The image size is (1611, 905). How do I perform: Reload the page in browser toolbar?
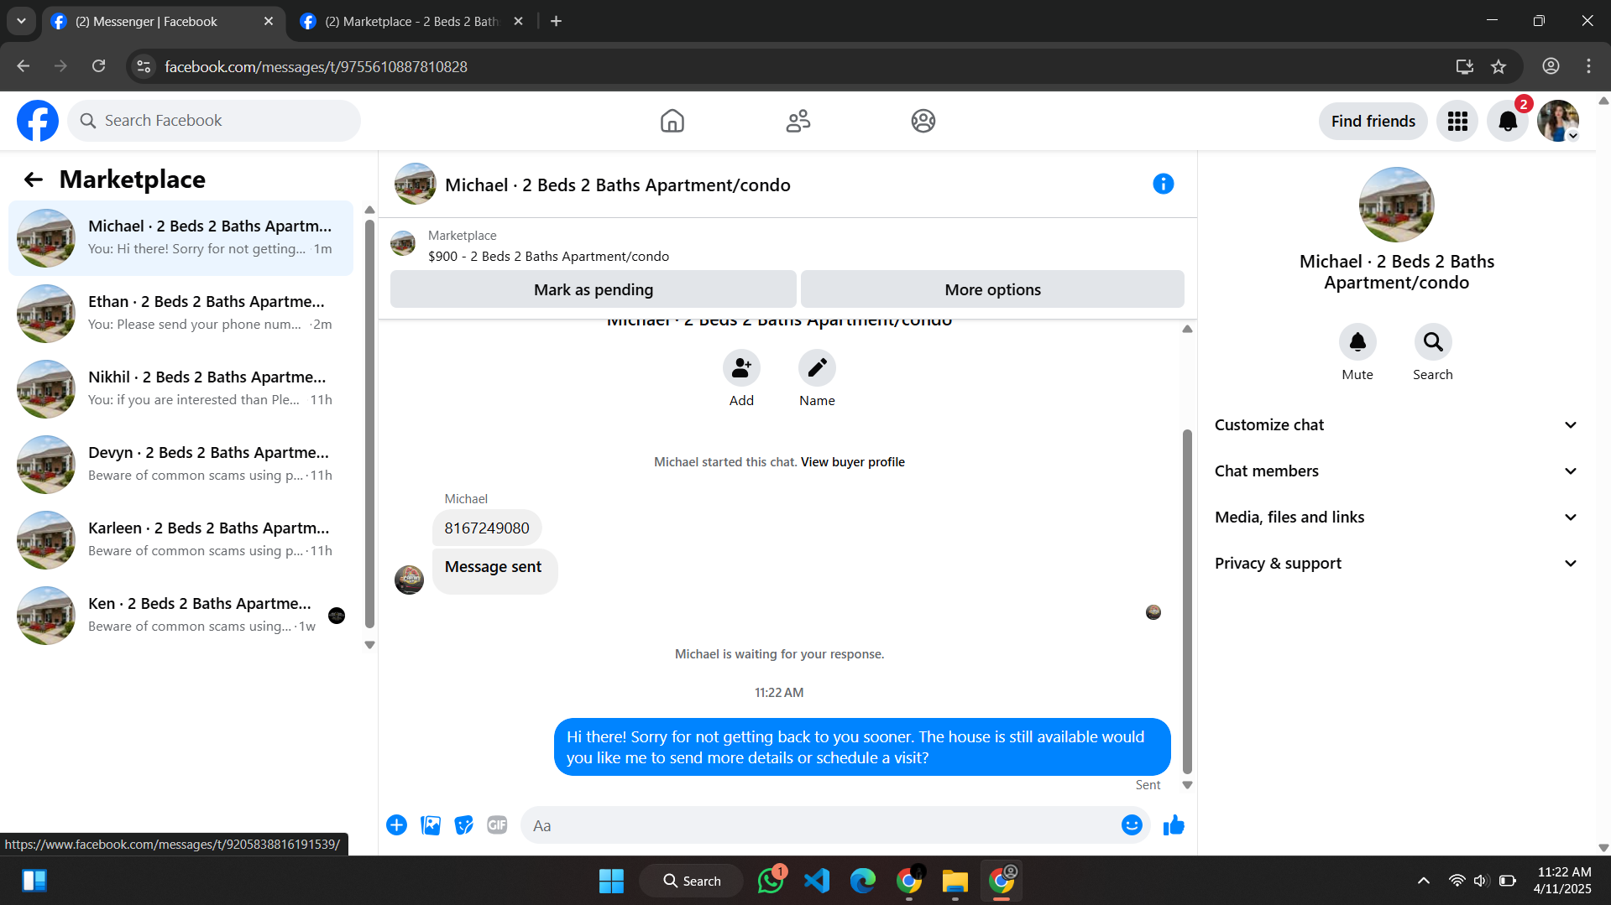(x=99, y=66)
